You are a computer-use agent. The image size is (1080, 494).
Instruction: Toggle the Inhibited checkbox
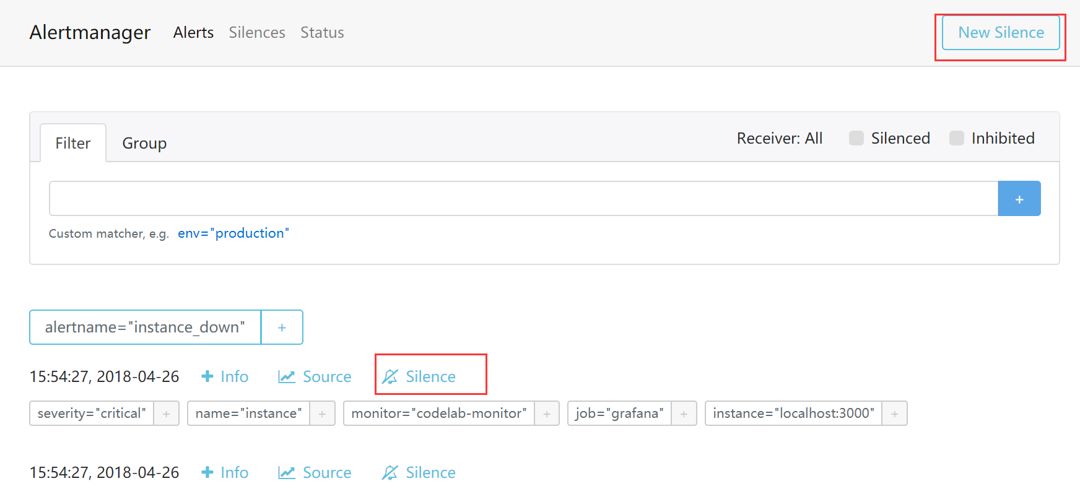tap(957, 138)
